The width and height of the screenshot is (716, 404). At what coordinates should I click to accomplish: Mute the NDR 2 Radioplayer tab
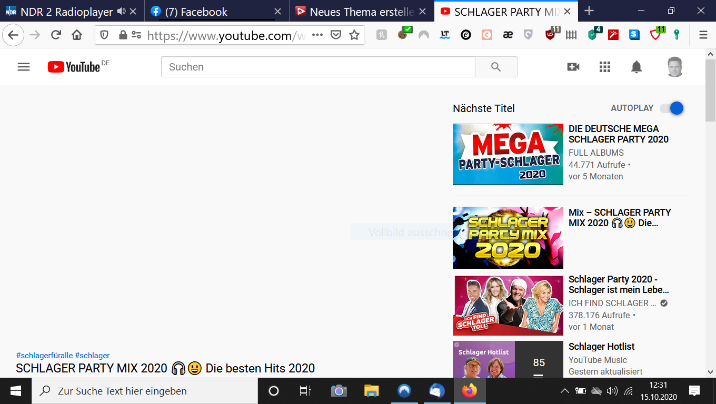(122, 12)
